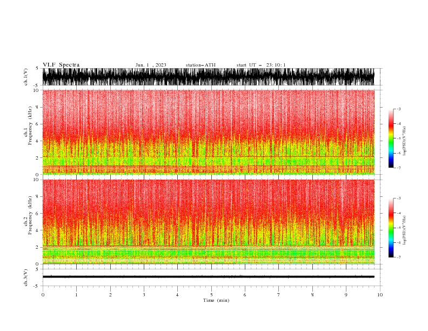This screenshot has height=331, width=428.
Task: Click the VLF Spectra title text
Action: pos(61,65)
